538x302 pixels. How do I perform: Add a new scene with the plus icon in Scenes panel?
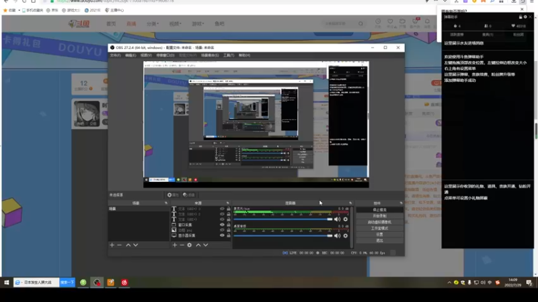(112, 245)
